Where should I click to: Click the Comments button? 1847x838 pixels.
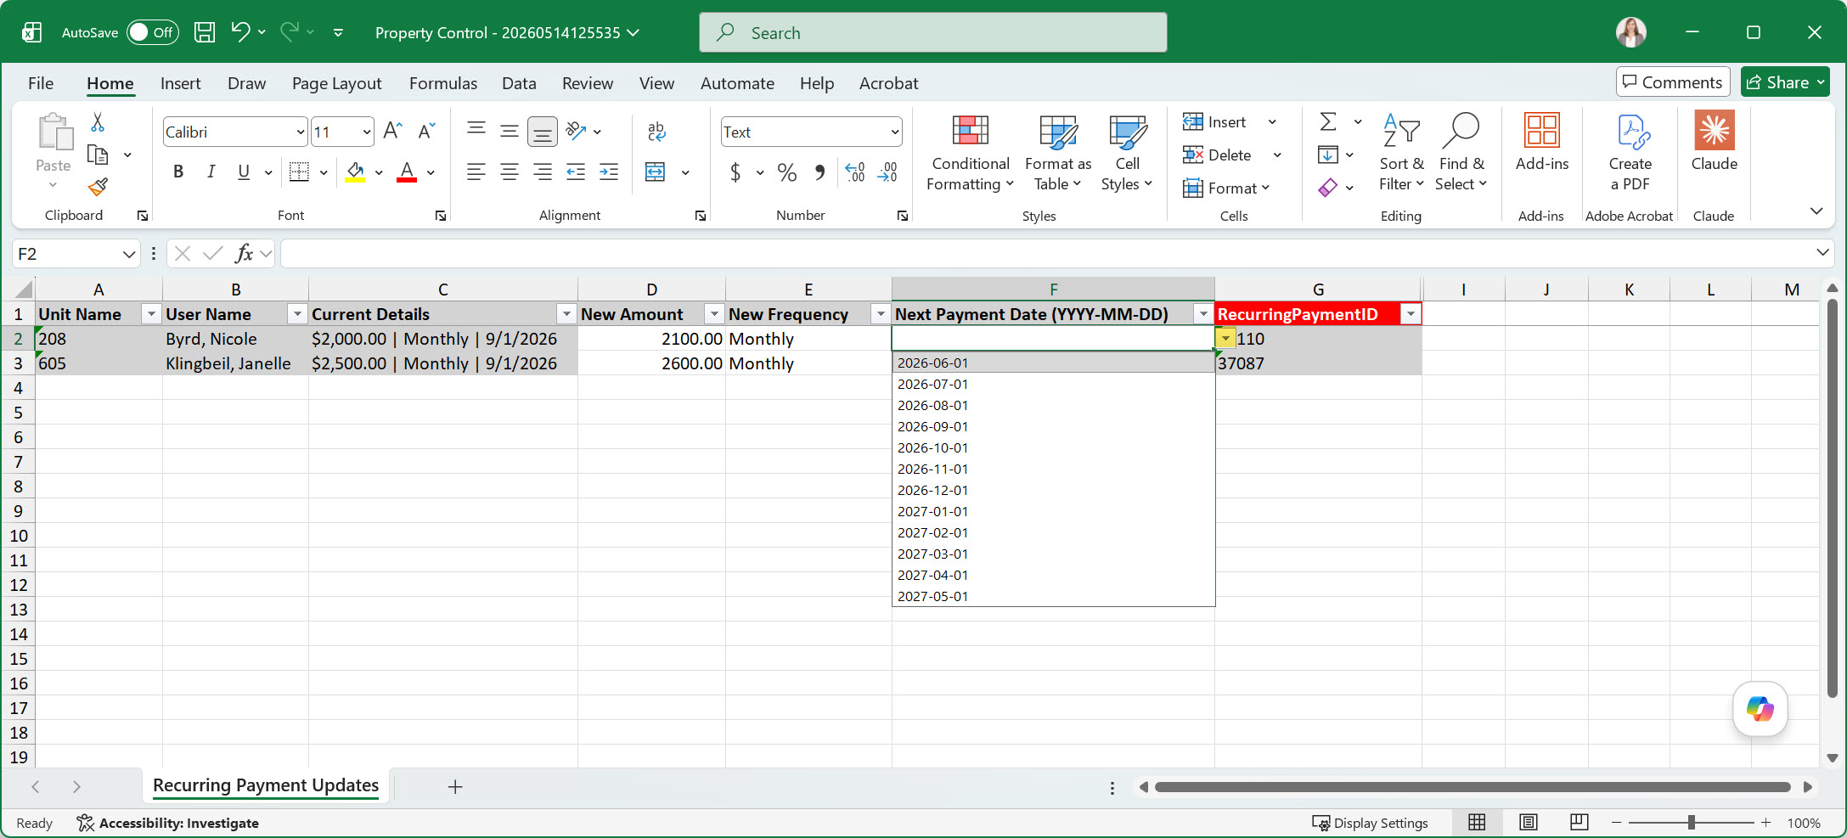click(x=1673, y=82)
